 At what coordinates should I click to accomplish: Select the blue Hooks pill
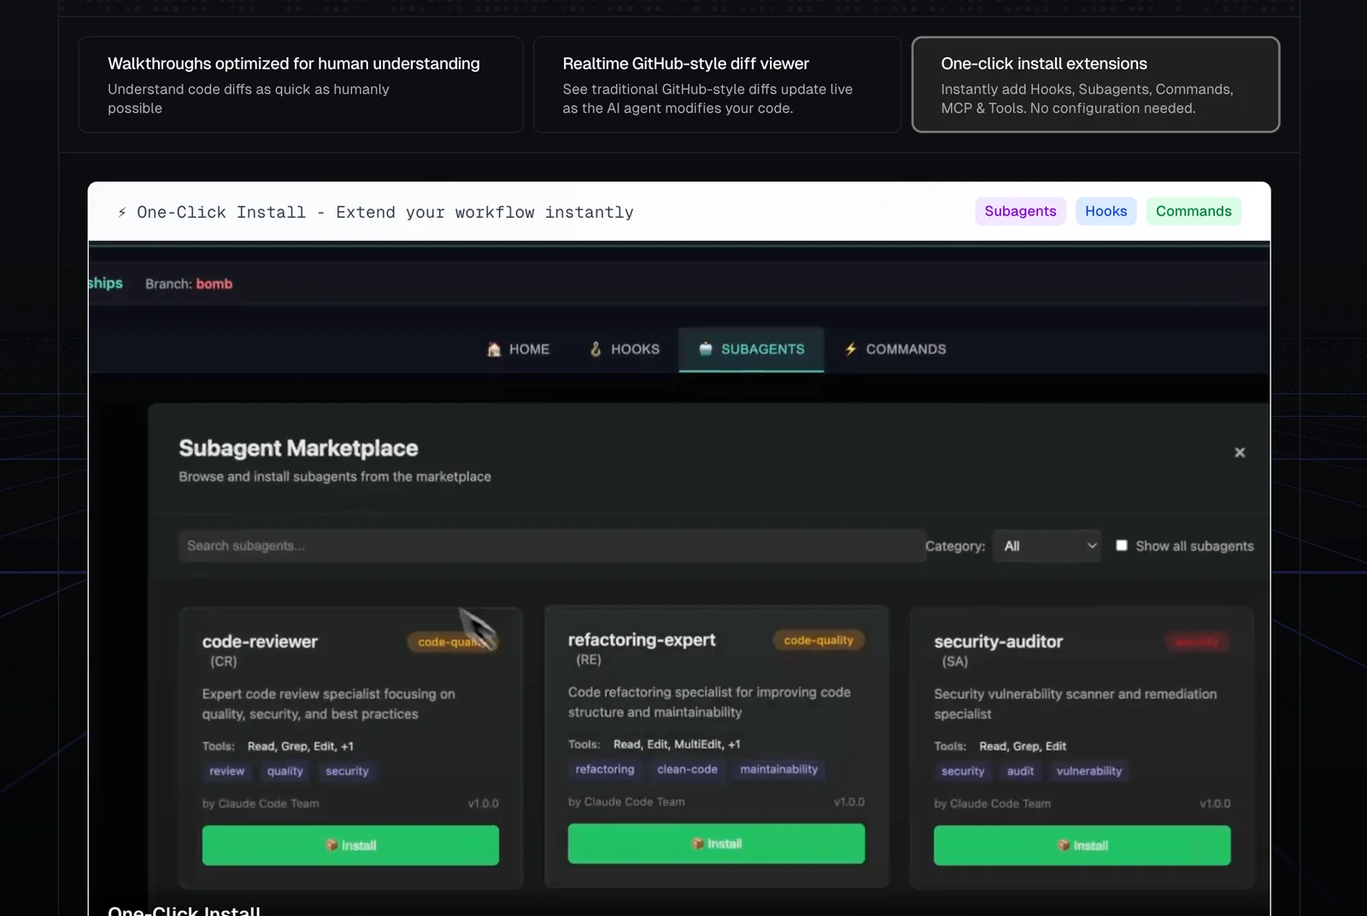click(1106, 211)
